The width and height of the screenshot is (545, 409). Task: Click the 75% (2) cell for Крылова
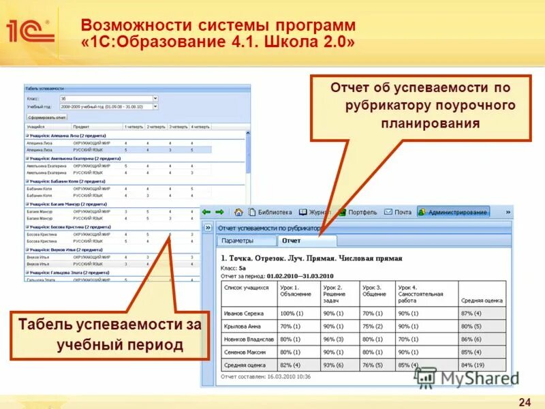378,327
